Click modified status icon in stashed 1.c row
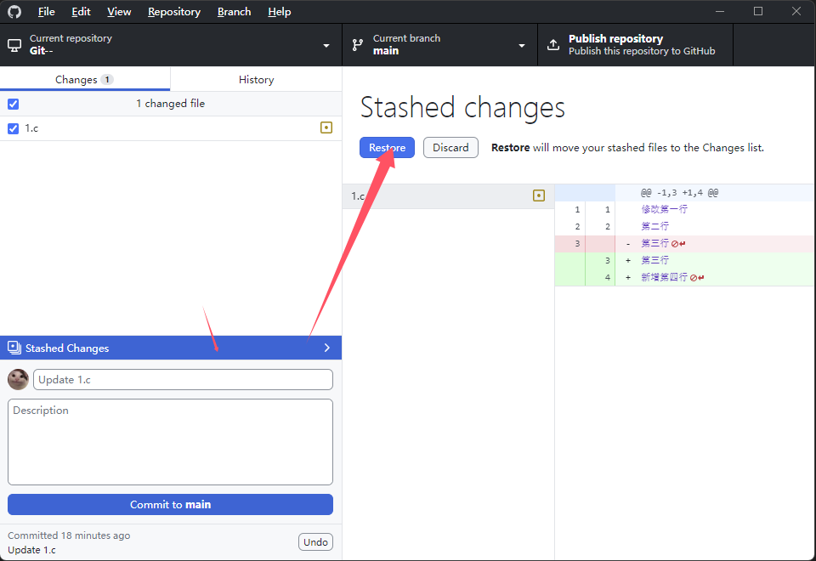The image size is (816, 561). 538,196
